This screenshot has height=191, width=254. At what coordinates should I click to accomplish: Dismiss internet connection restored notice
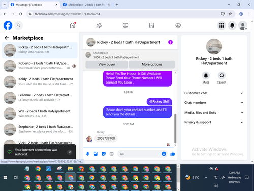pos(70,152)
